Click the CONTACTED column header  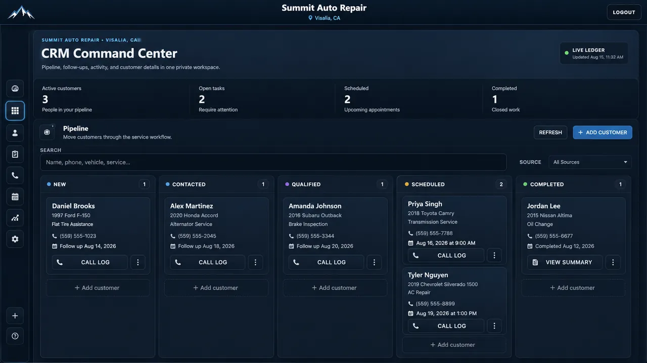click(x=216, y=184)
